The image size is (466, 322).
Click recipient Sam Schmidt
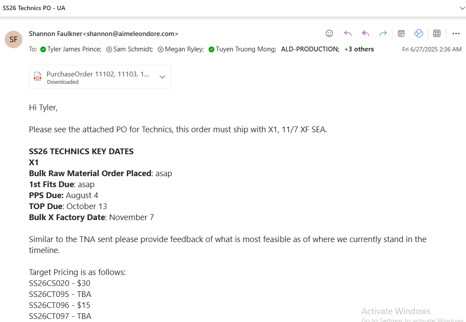(x=133, y=49)
